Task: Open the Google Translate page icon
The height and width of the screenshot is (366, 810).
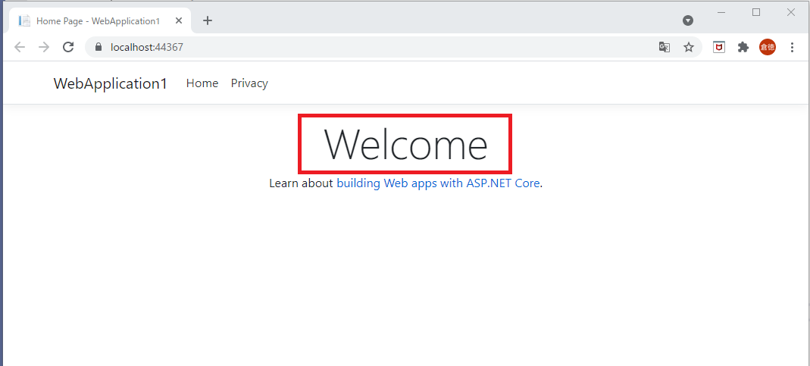Action: point(665,47)
